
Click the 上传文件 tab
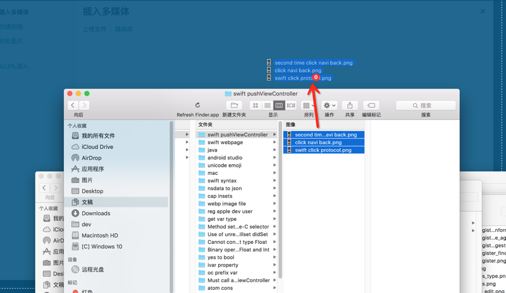(94, 29)
